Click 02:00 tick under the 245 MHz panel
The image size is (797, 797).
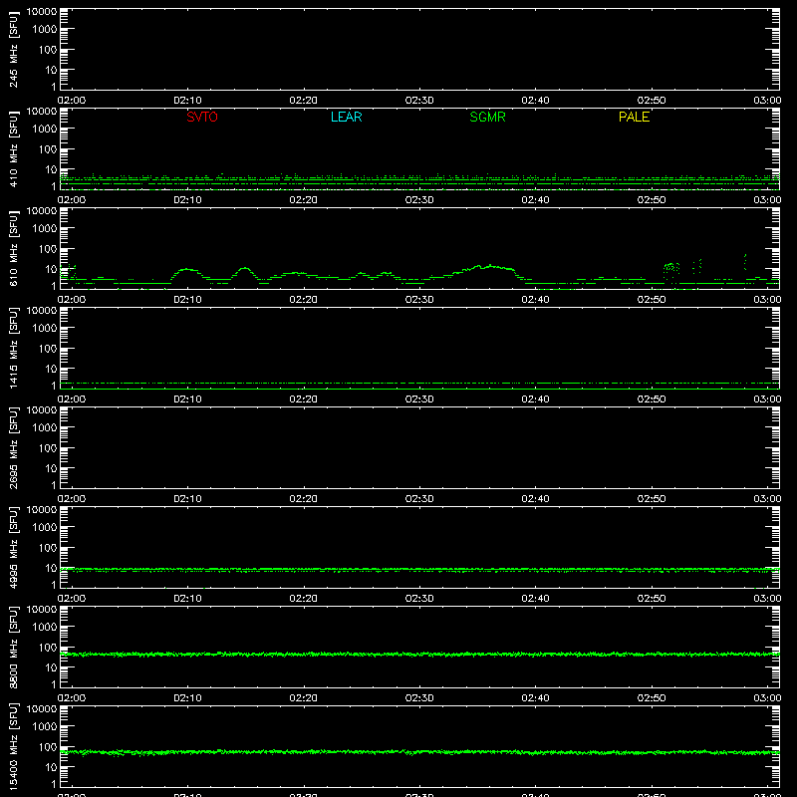point(72,101)
